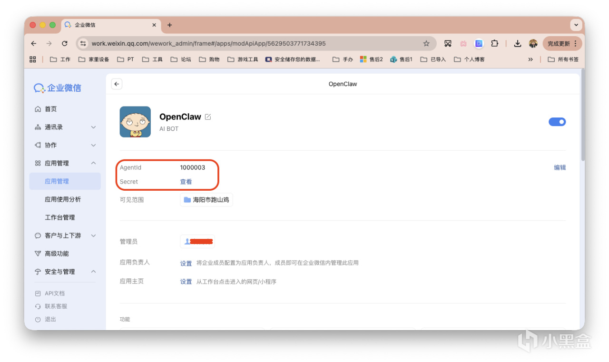Open the 游戏工具 bookmark folder
Screen dimensions: 609x362
pyautogui.click(x=243, y=59)
